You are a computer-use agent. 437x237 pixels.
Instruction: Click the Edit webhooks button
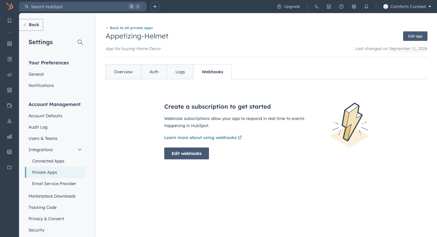click(187, 153)
